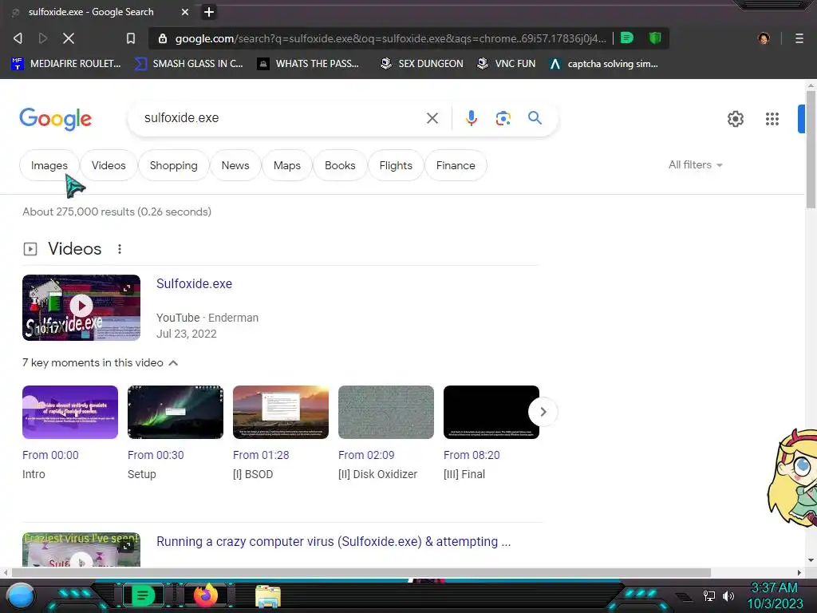
Task: Open the Setup key moment thumbnail
Action: click(x=175, y=413)
